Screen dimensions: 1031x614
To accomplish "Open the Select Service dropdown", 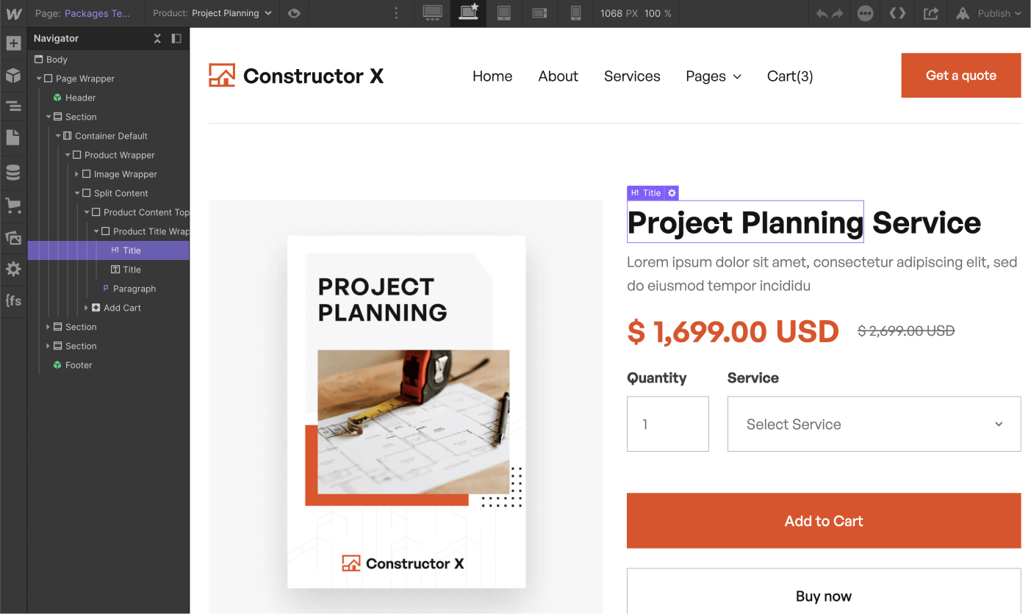I will (874, 424).
